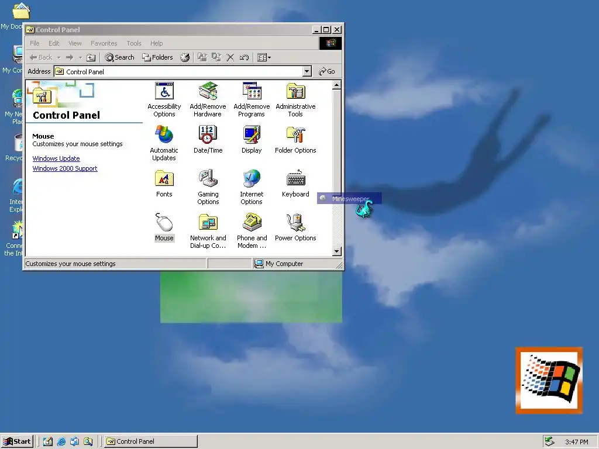Open the View menu

point(75,43)
